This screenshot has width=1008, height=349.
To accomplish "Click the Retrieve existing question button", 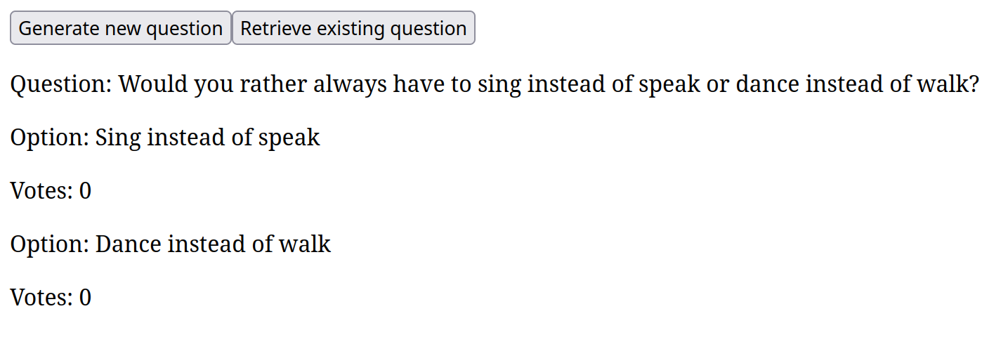I will [x=353, y=28].
